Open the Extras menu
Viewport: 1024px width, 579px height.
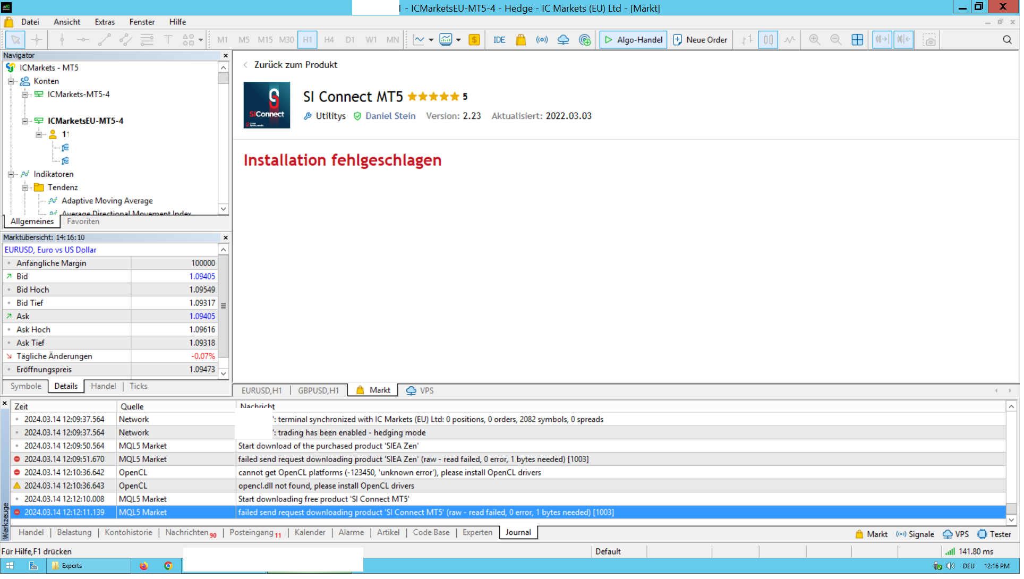[x=105, y=22]
